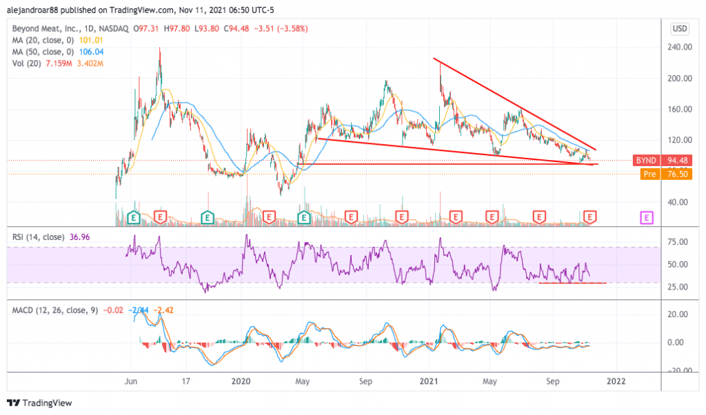
Task: Open the TradingView logo at bottom
Action: [39, 403]
